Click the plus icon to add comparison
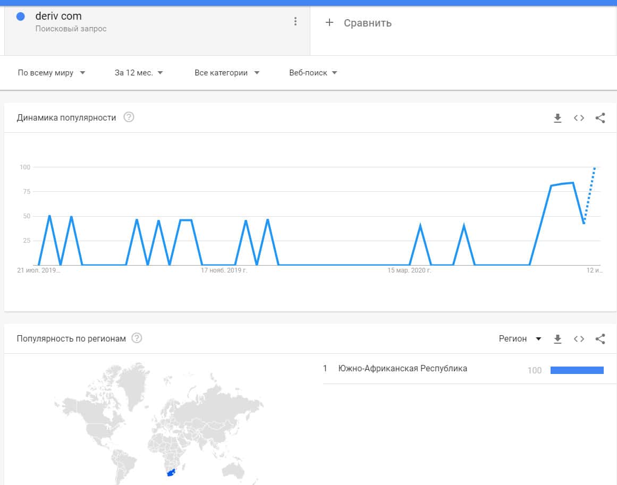The image size is (617, 485). pyautogui.click(x=329, y=22)
